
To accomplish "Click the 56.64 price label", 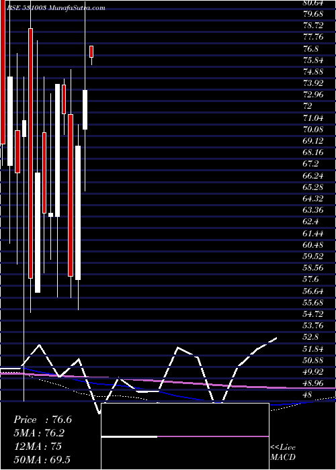I will 314,291.
